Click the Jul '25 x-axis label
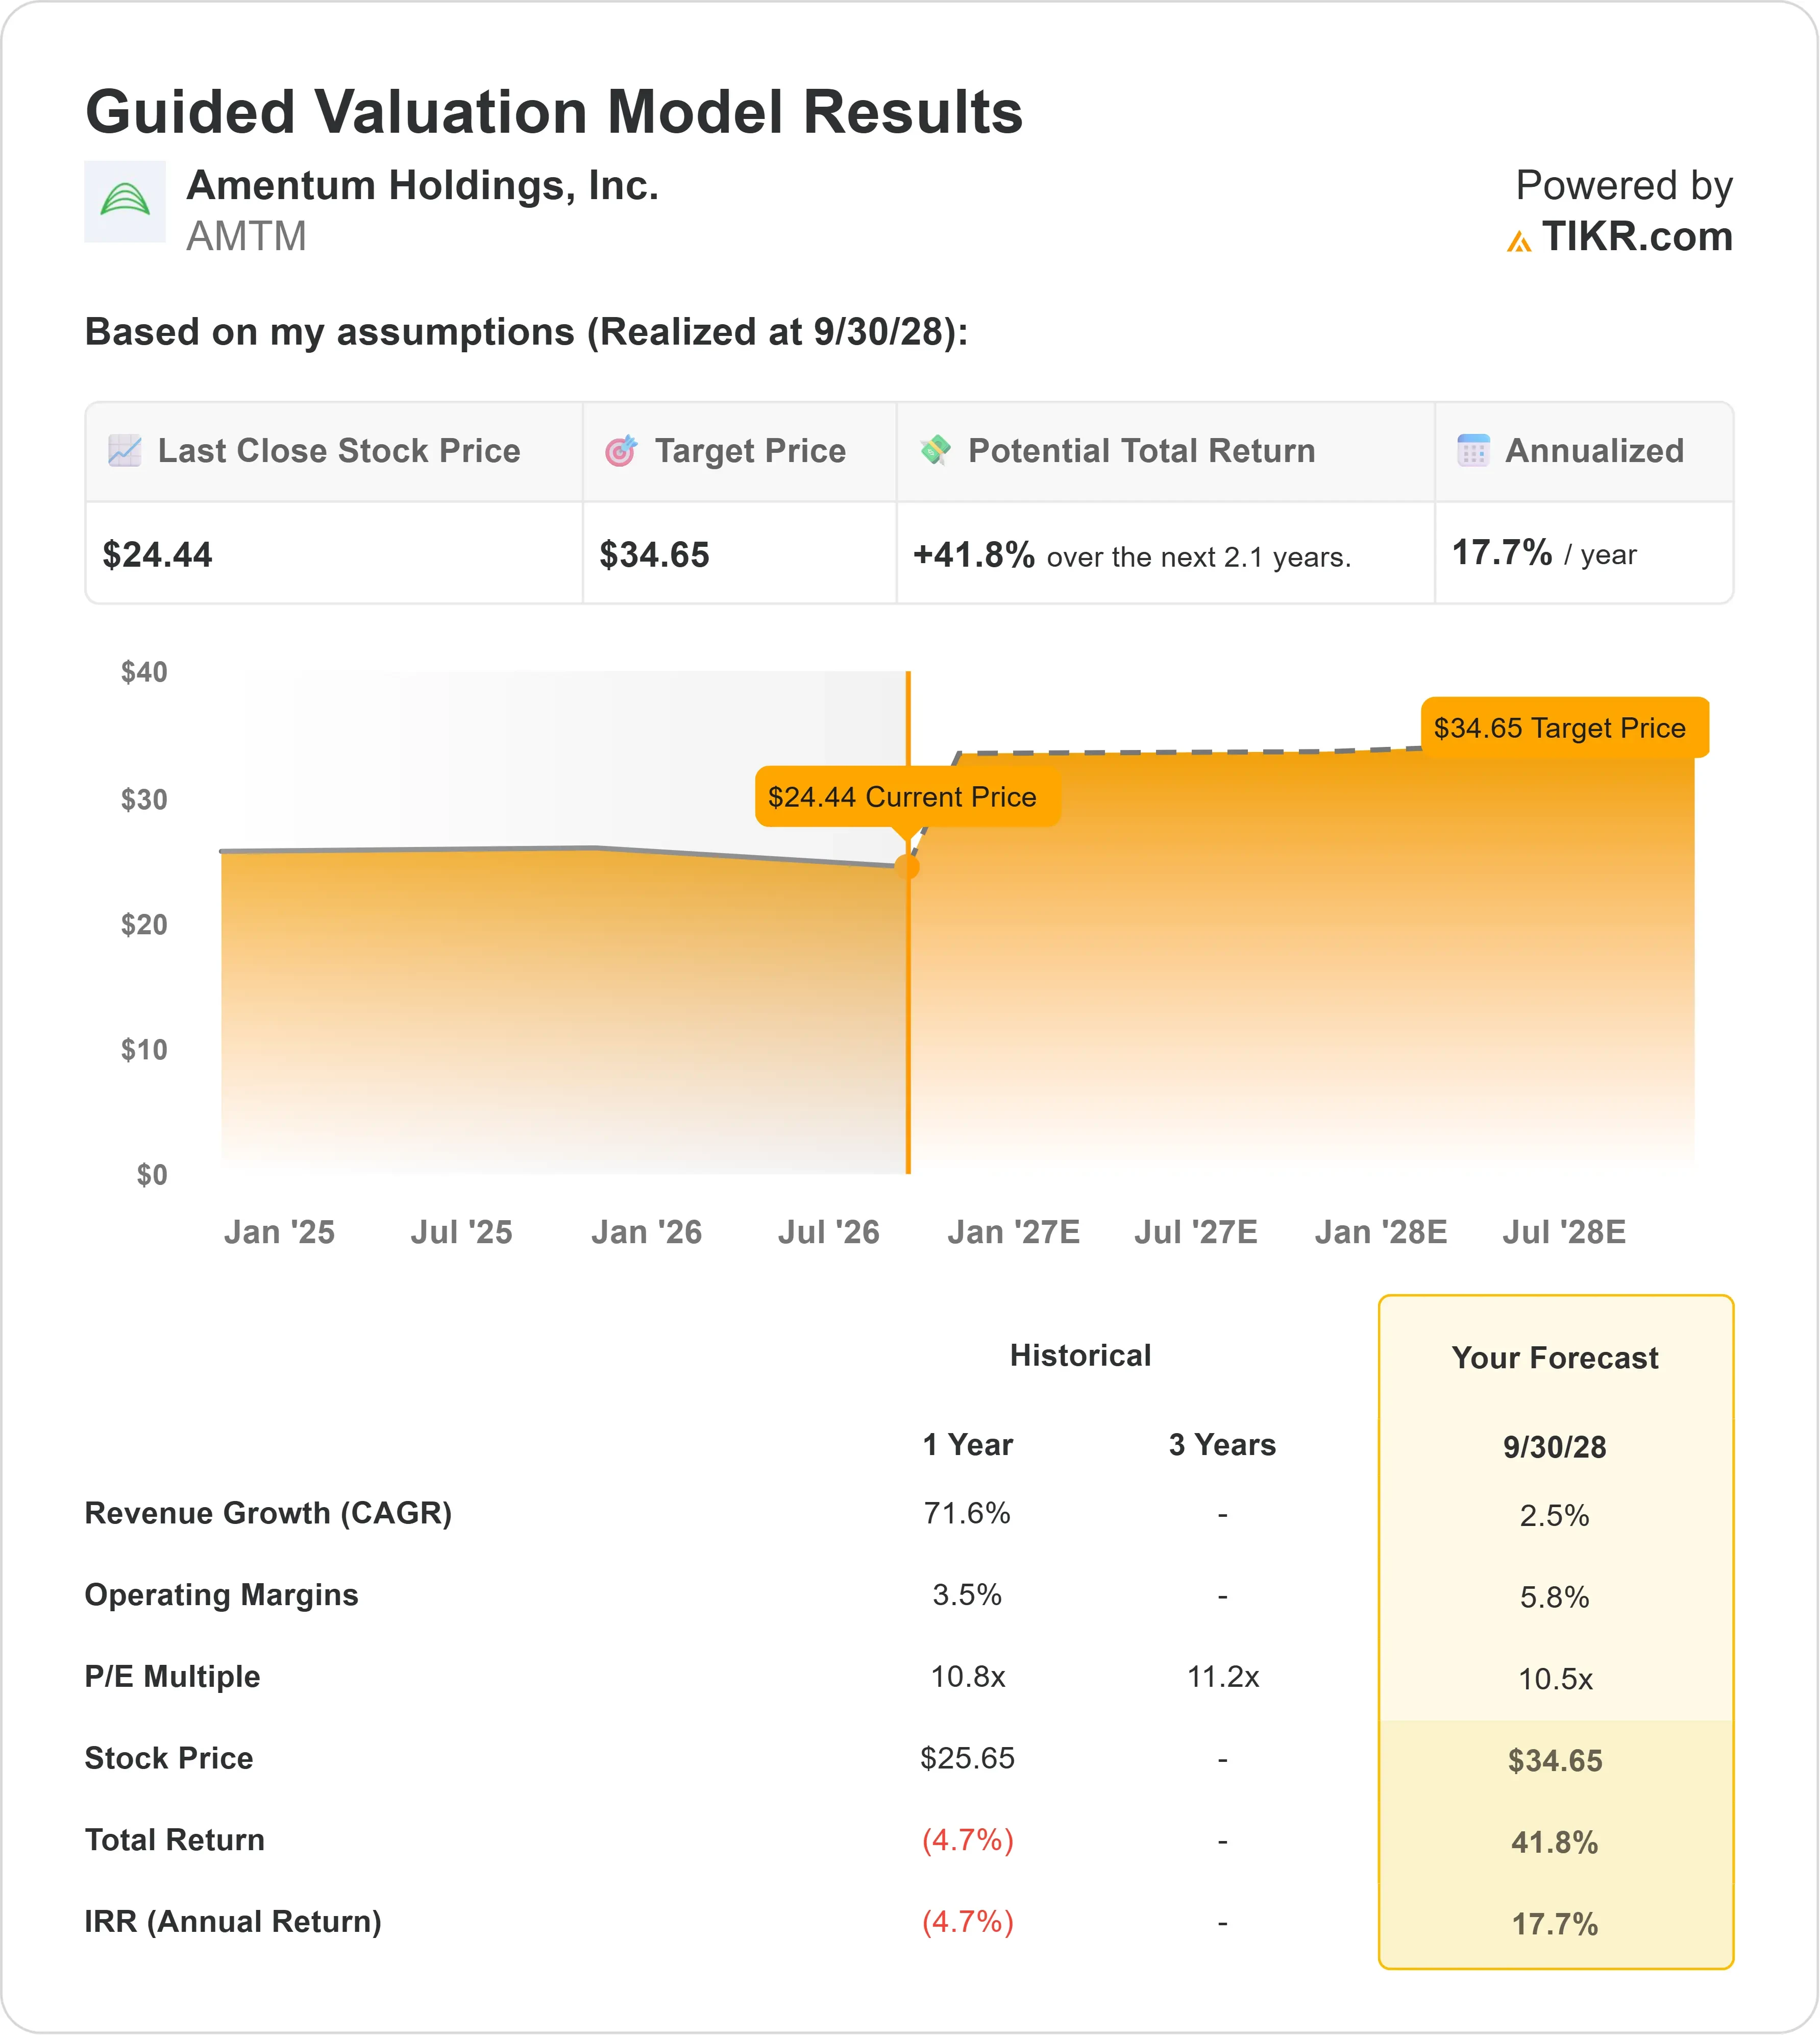 pos(461,1231)
